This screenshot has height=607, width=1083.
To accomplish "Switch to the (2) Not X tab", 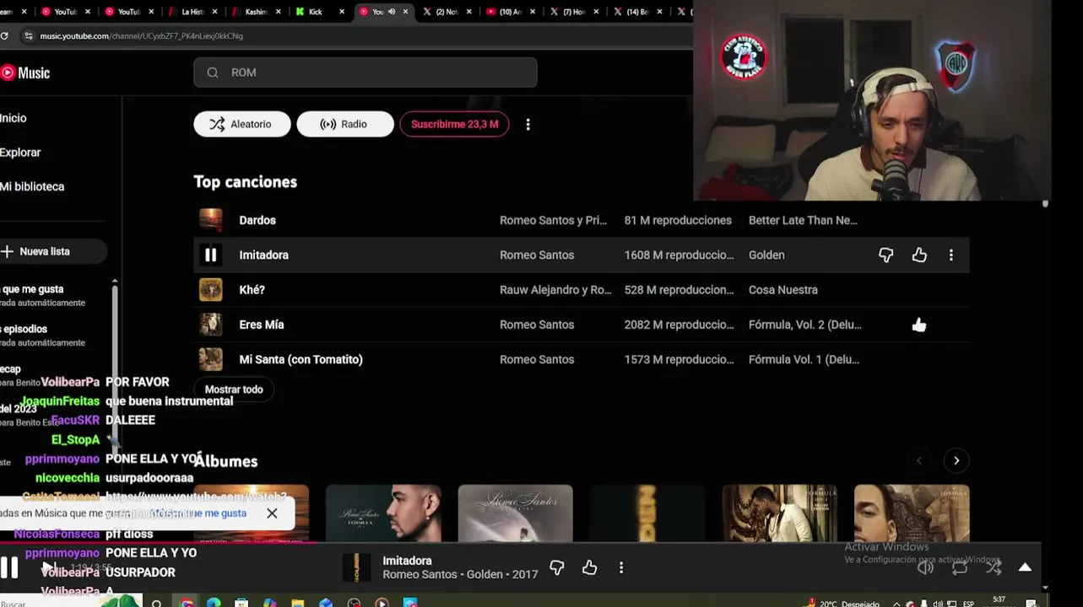I will click(x=447, y=12).
